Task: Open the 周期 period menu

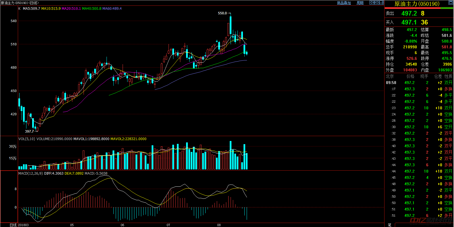Action: click(x=360, y=3)
